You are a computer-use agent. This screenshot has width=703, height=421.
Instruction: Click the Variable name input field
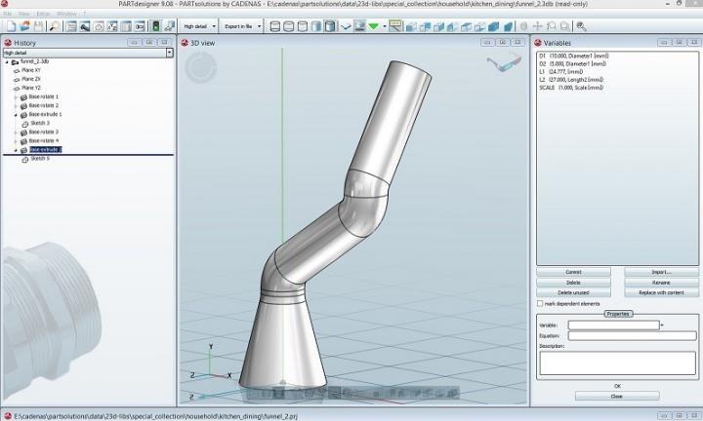click(x=613, y=325)
